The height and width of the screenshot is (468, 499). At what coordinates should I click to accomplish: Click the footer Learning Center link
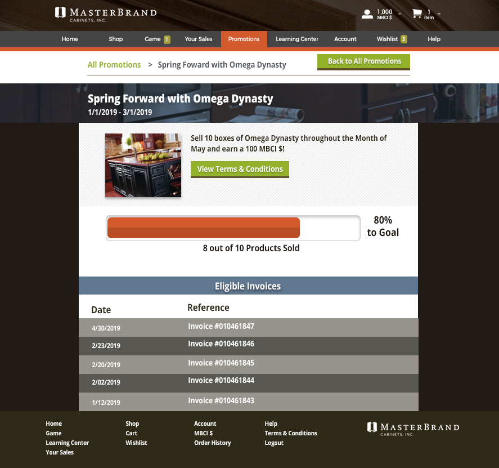[x=67, y=443]
